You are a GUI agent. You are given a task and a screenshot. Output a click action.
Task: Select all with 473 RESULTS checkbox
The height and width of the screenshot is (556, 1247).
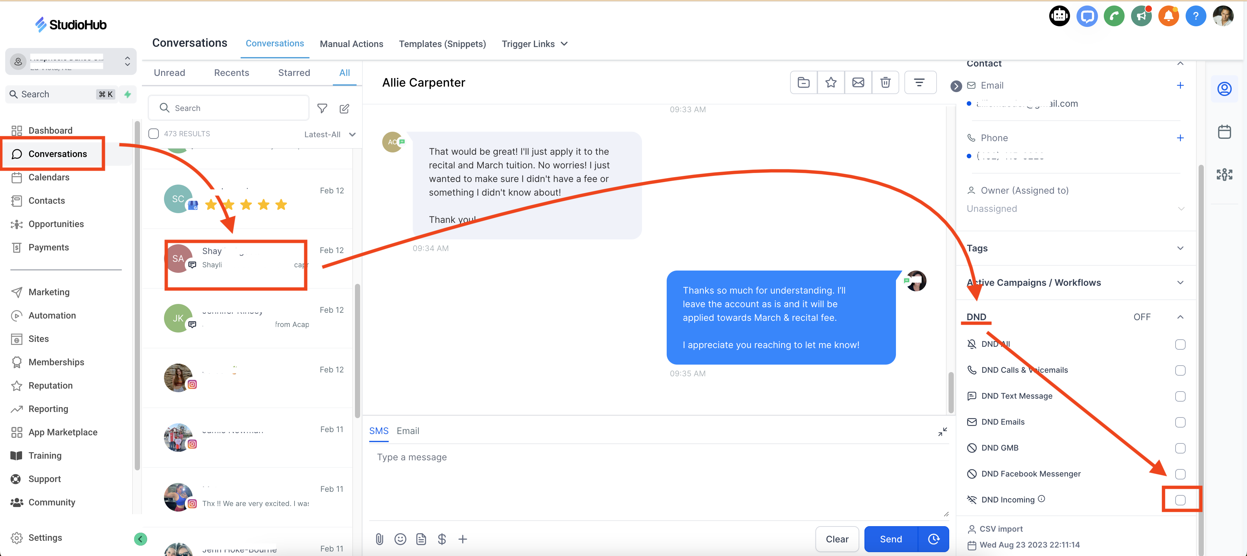coord(154,134)
